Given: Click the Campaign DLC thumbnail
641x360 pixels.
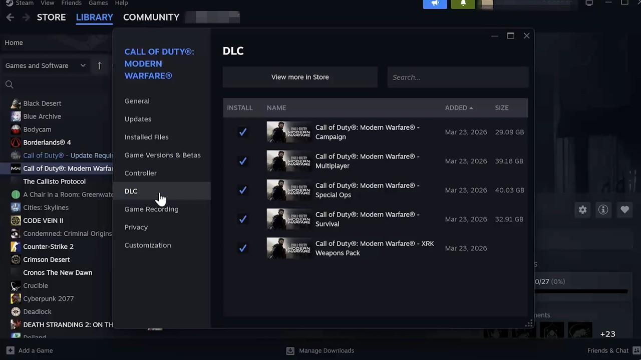Looking at the screenshot, I should click(x=288, y=132).
